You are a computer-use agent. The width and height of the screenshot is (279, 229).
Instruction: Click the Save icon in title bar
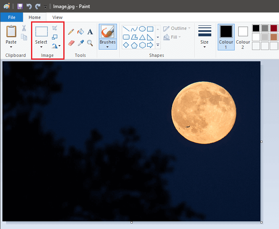pyautogui.click(x=20, y=6)
